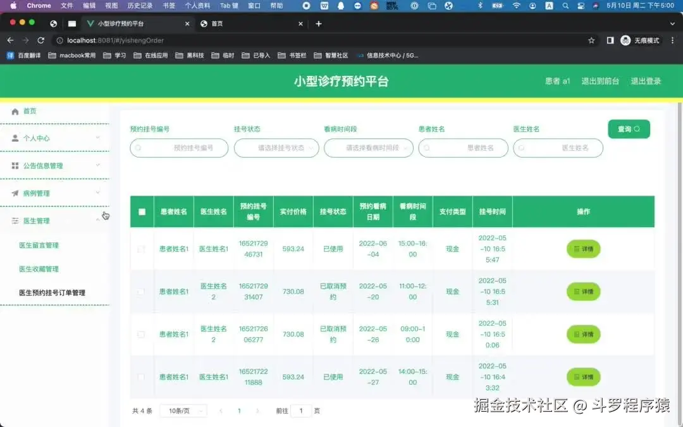Click the Wi-Fi status icon in menu bar
This screenshot has width=683, height=427.
[516, 6]
